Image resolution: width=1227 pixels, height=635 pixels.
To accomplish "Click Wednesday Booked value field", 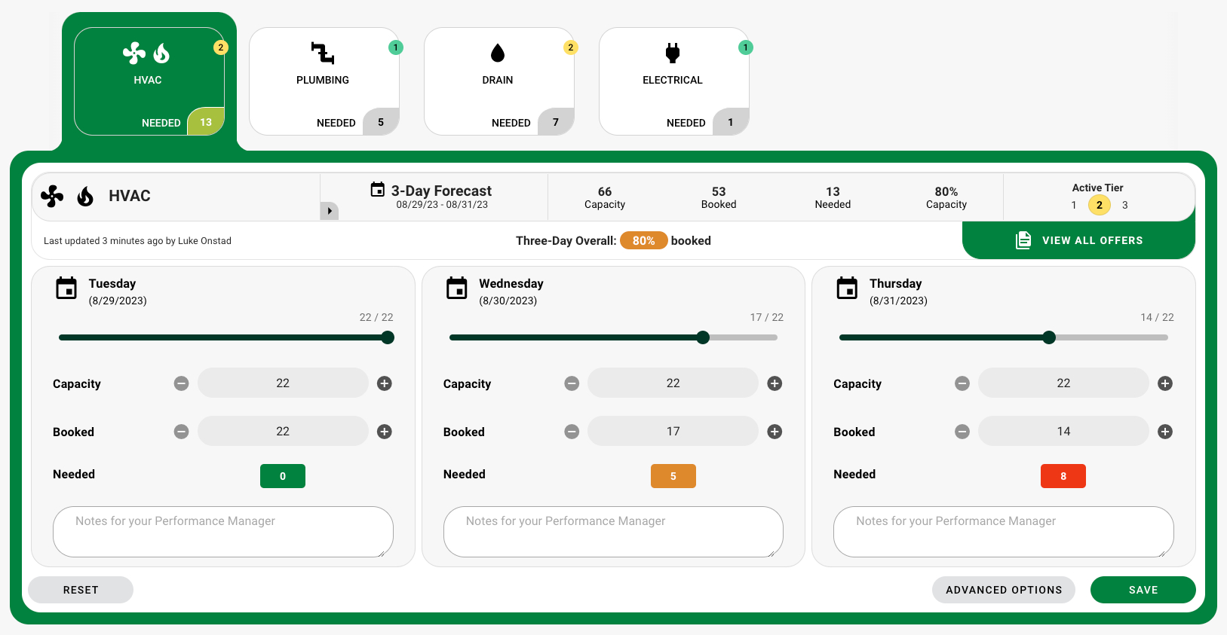I will (673, 431).
